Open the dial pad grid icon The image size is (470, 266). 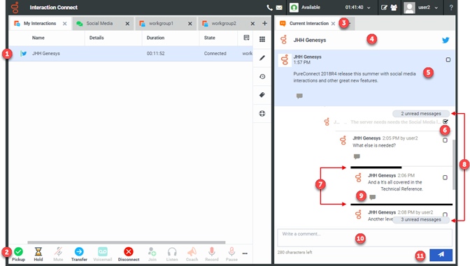click(x=262, y=39)
